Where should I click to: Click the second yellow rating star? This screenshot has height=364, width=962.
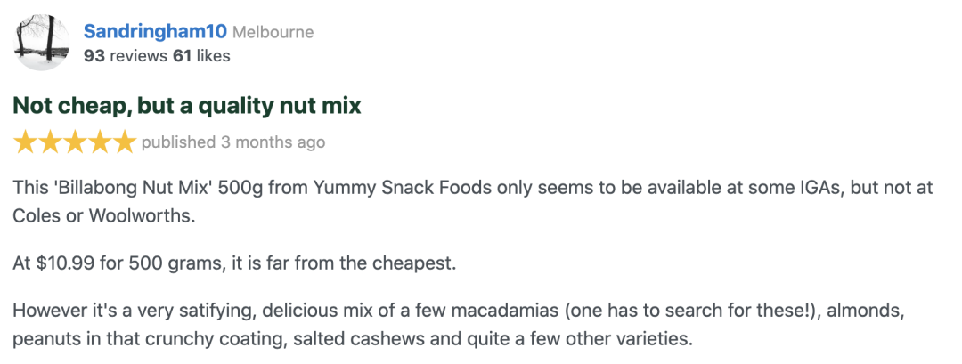point(50,142)
